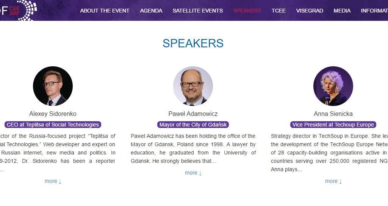Click Anna Sienicka's profile photo

pyautogui.click(x=333, y=86)
